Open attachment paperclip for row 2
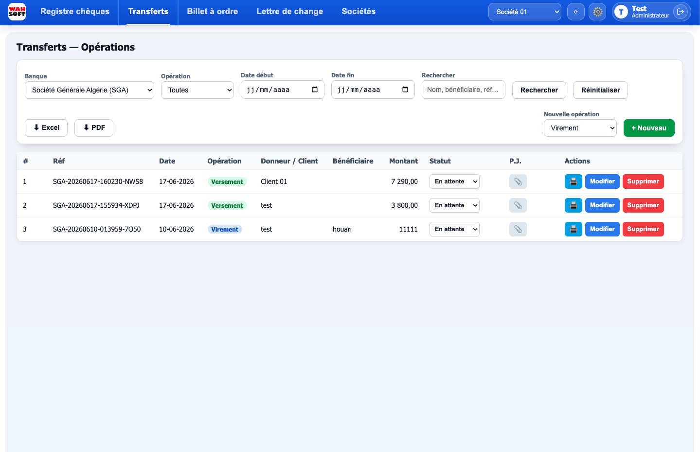The width and height of the screenshot is (700, 452). point(518,205)
